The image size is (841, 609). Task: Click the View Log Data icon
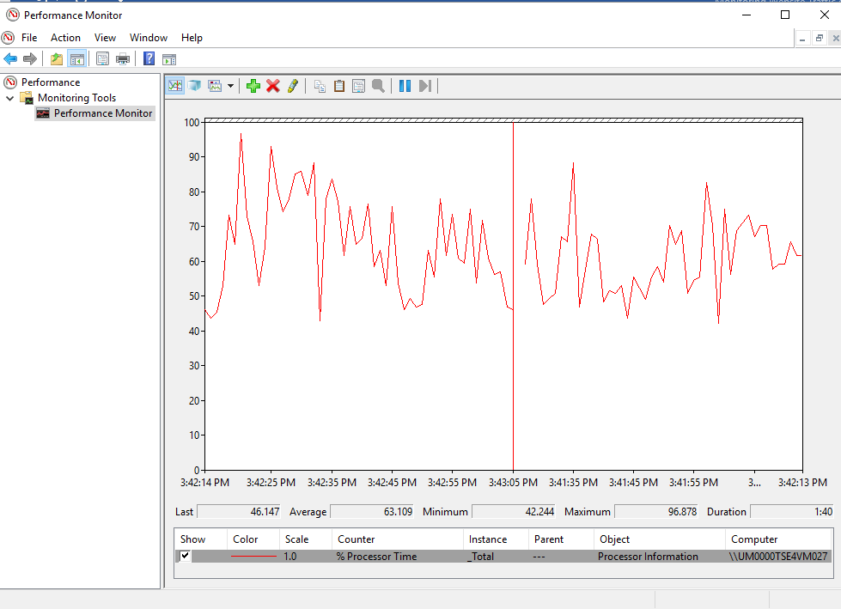194,86
